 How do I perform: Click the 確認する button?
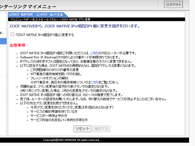click(101, 129)
